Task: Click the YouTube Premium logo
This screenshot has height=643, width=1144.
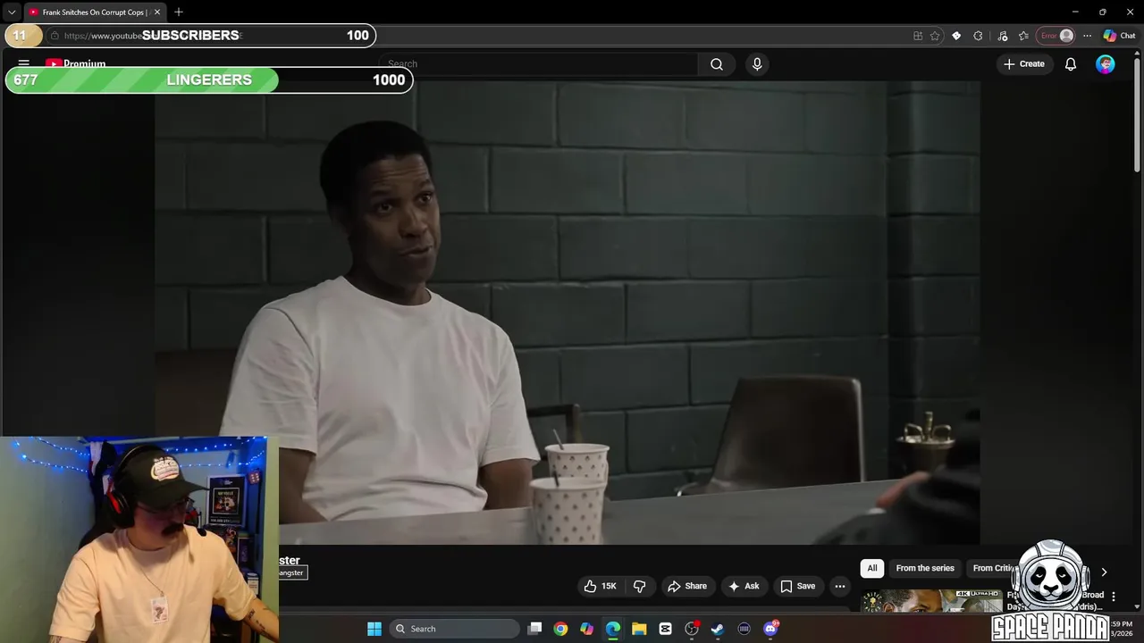Action: [x=76, y=63]
